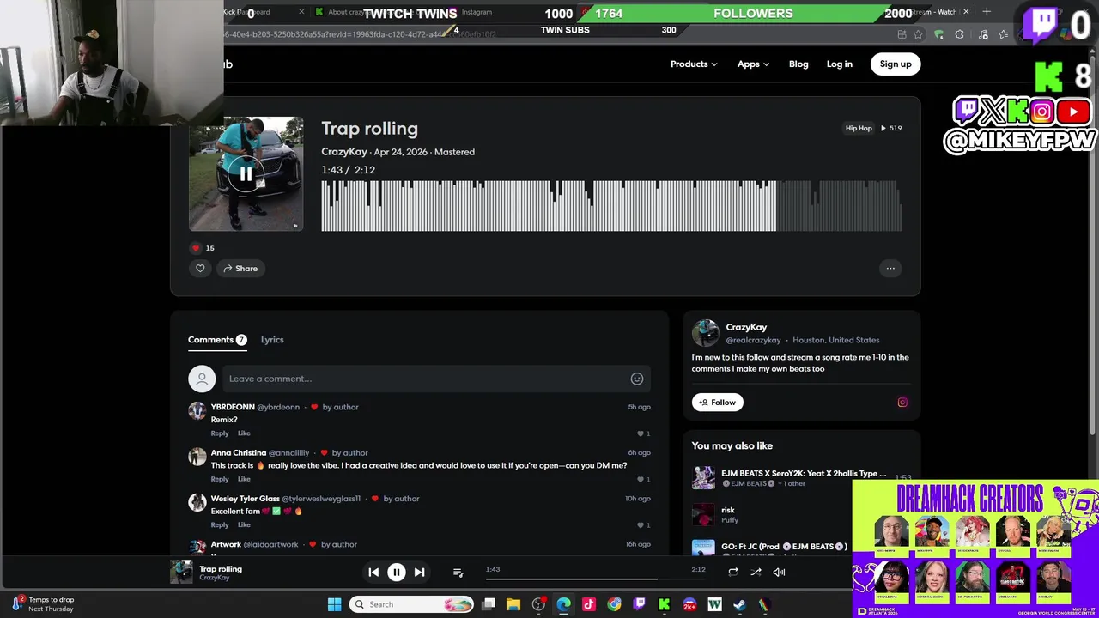Open the track's three-dot options menu
This screenshot has width=1099, height=618.
[x=890, y=269]
